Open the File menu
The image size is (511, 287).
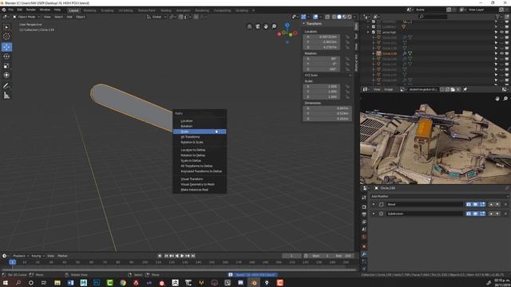10,10
